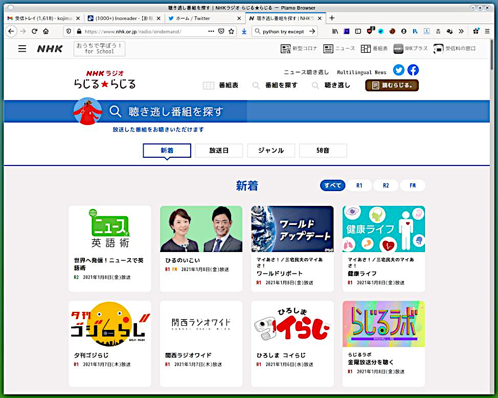View site security lock information
This screenshot has width=498, height=398.
click(79, 31)
